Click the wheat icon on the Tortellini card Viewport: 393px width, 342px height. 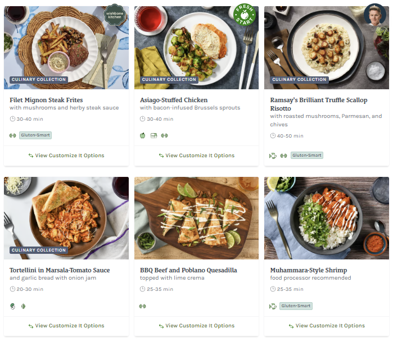click(23, 306)
